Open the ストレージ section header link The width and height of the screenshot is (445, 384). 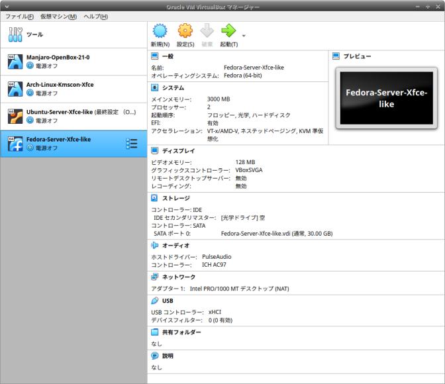(176, 198)
